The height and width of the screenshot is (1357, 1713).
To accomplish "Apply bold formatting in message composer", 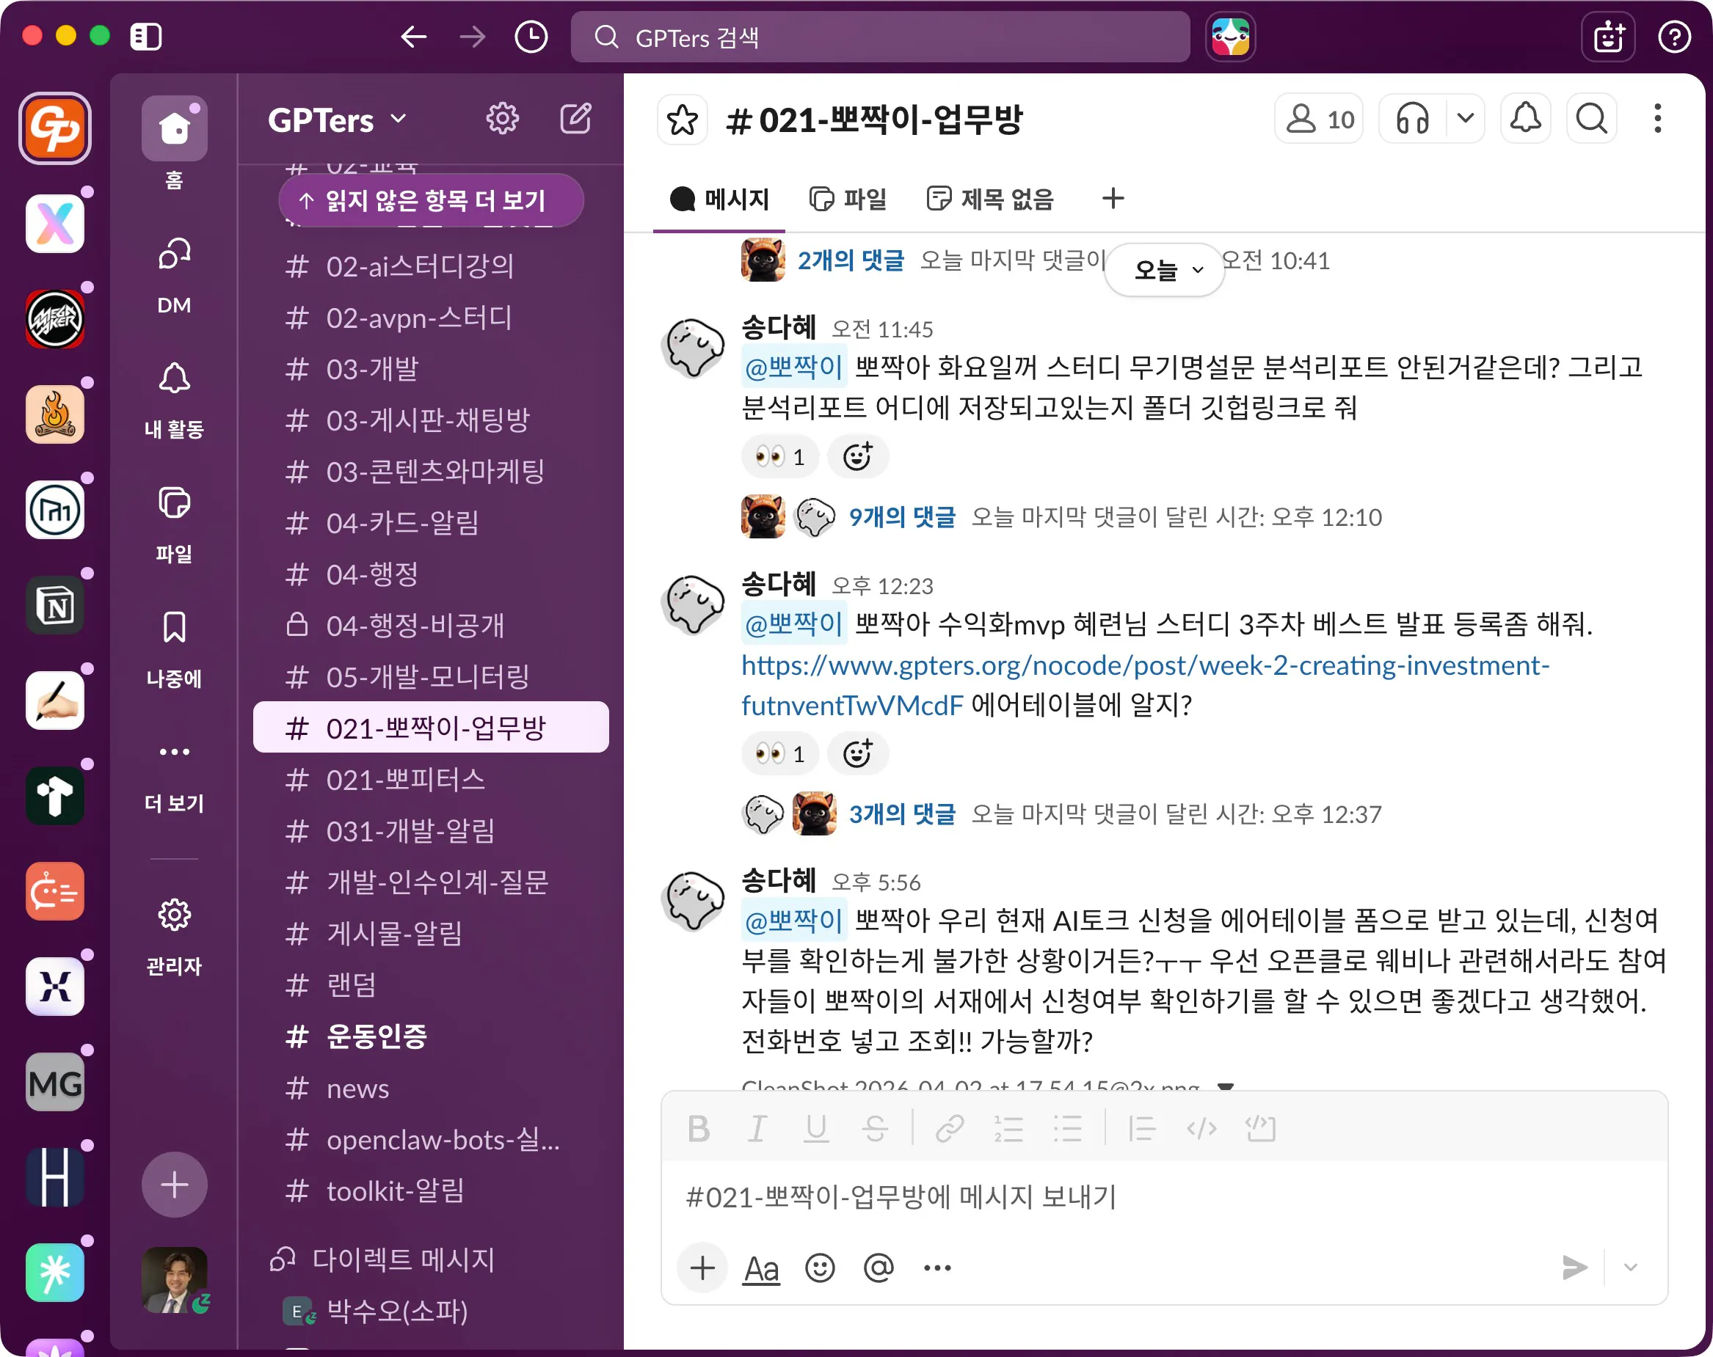I will (699, 1128).
